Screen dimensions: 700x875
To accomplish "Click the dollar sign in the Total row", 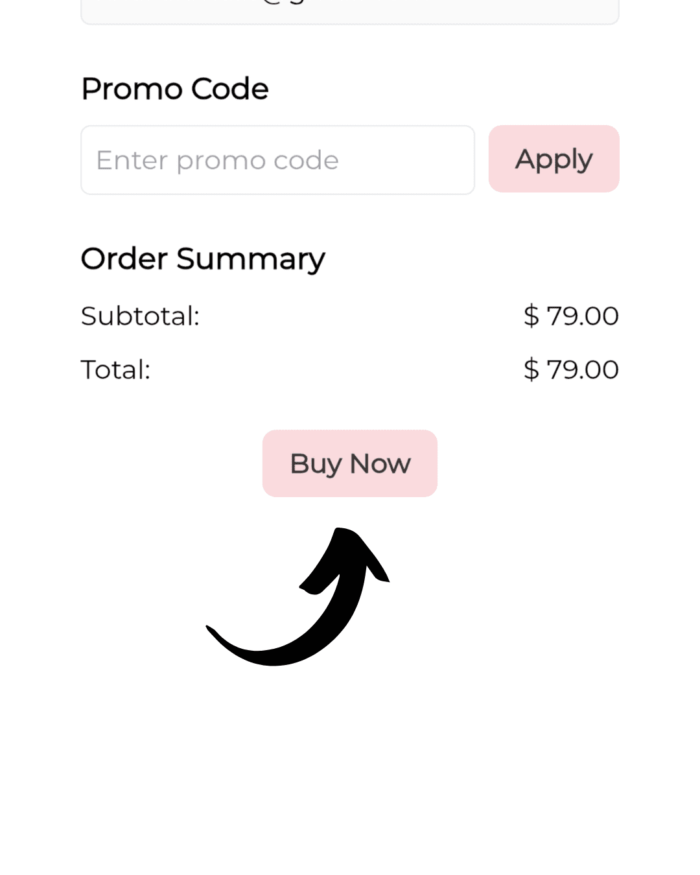I will (x=531, y=370).
